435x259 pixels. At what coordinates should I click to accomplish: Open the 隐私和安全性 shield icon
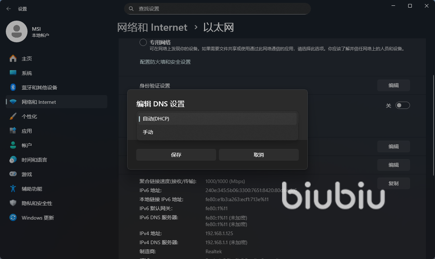[x=13, y=203]
